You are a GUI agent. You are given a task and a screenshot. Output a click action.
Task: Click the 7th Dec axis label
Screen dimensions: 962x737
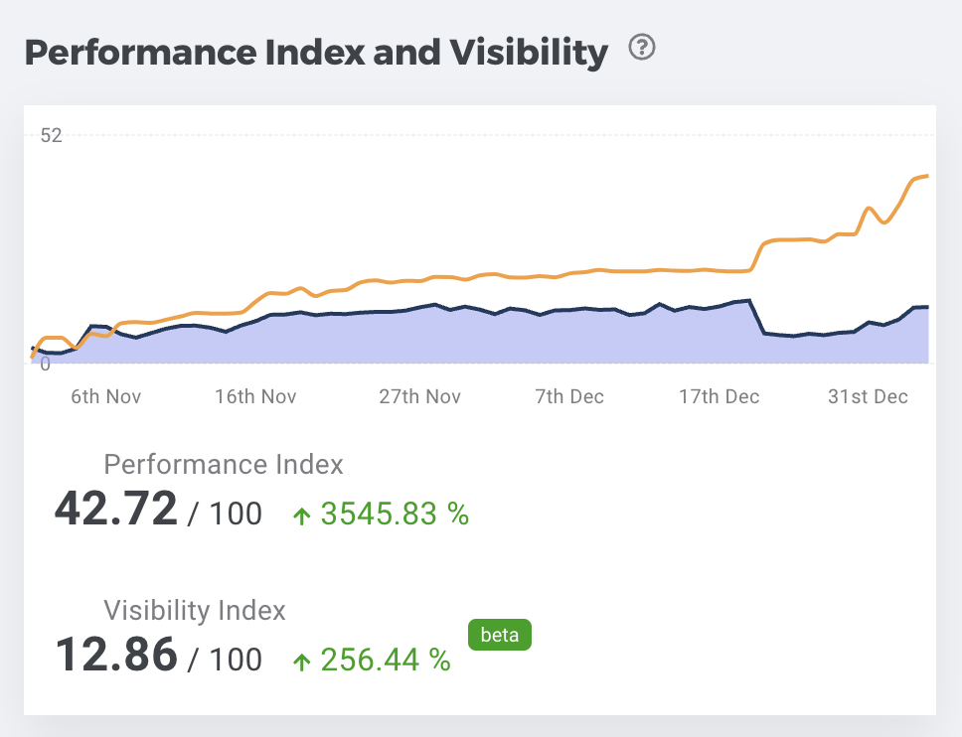click(569, 396)
